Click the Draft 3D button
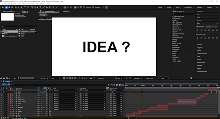This screenshot has width=220, height=119. 119,78
